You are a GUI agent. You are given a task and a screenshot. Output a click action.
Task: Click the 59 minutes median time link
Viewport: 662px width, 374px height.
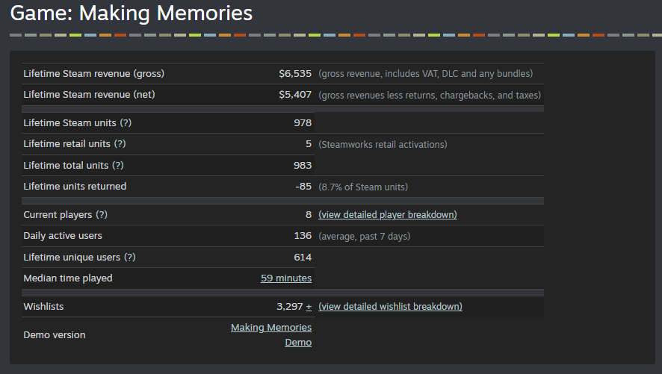(x=286, y=278)
